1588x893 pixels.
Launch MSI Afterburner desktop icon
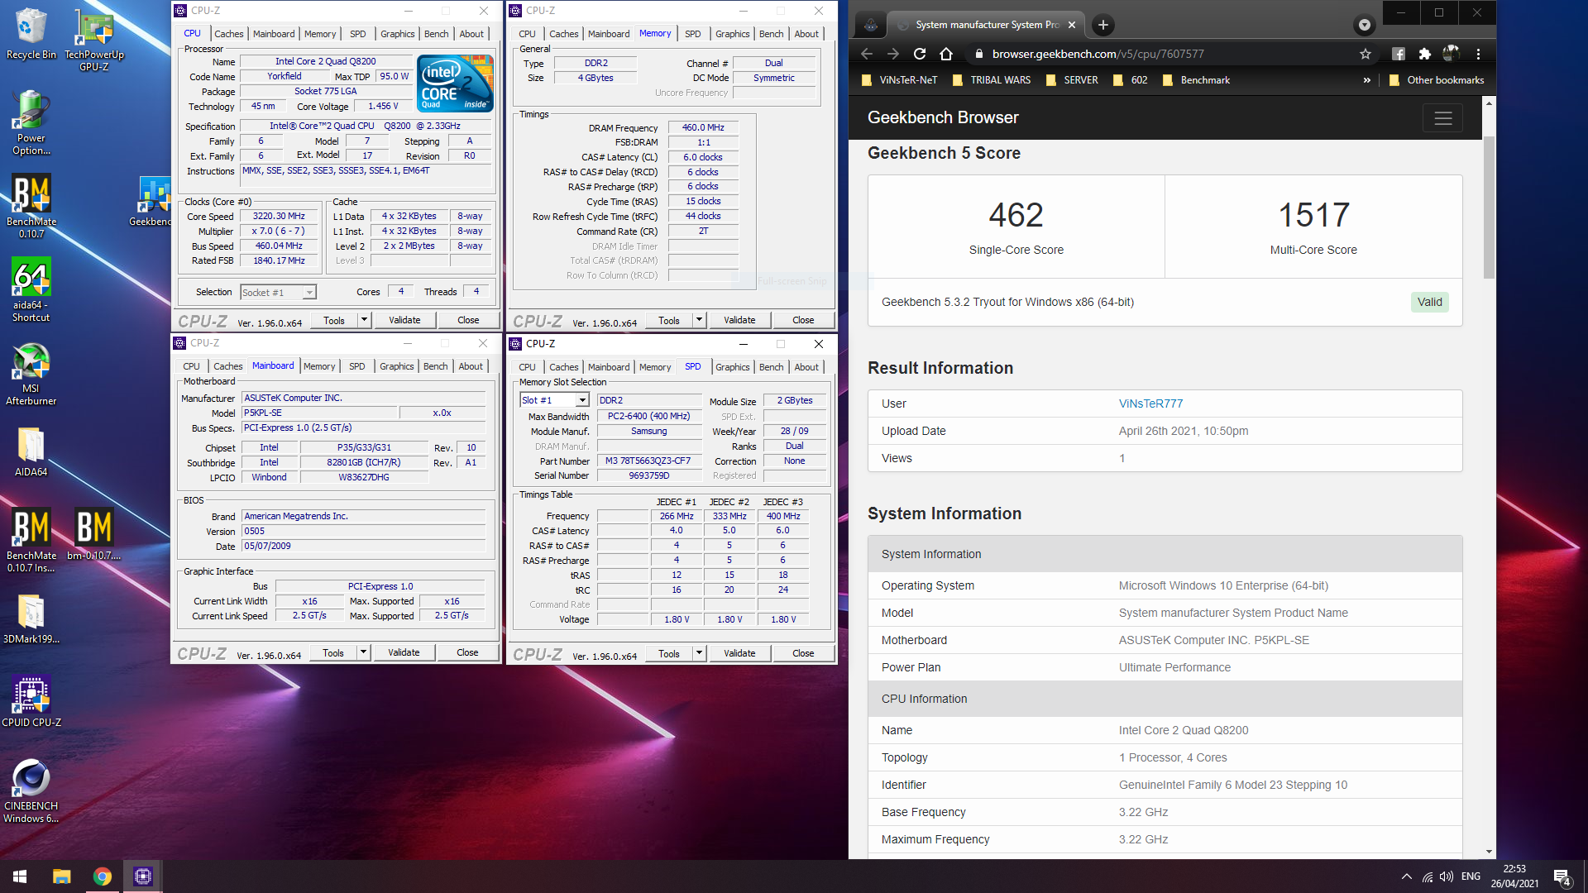pyautogui.click(x=31, y=373)
